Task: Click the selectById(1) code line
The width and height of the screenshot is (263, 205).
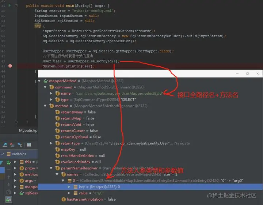Action: 81,61
